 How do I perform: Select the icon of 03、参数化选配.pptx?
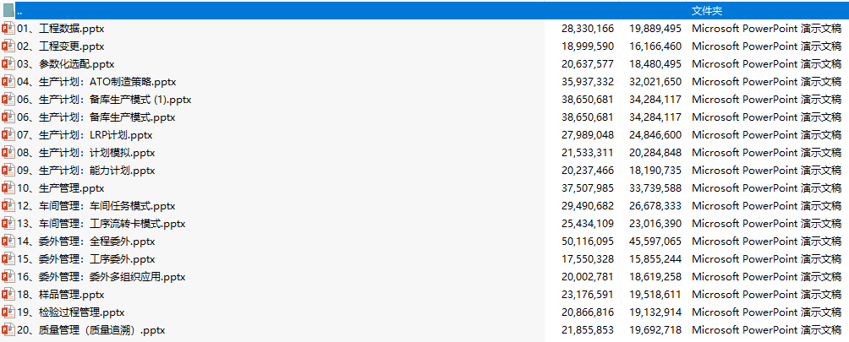pos(8,63)
